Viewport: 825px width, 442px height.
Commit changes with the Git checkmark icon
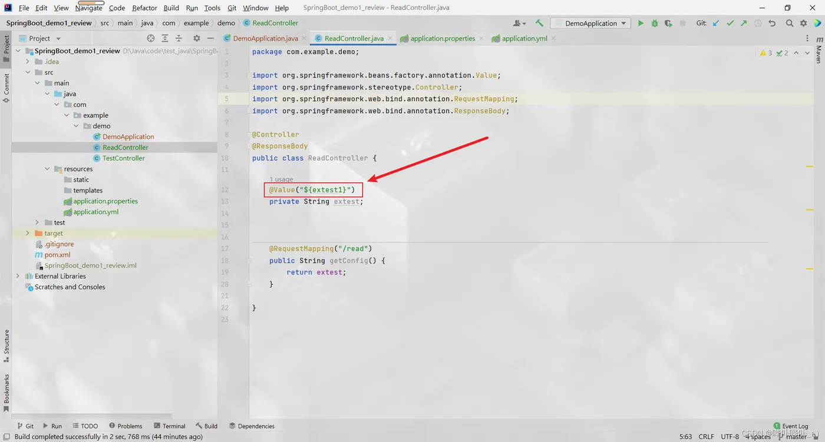(x=730, y=23)
